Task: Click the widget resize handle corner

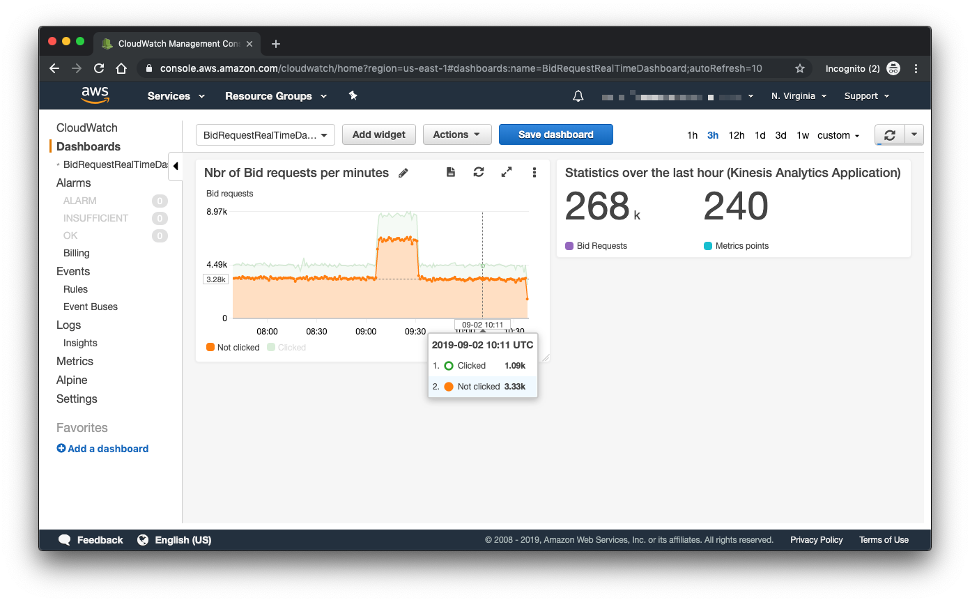Action: [x=546, y=357]
